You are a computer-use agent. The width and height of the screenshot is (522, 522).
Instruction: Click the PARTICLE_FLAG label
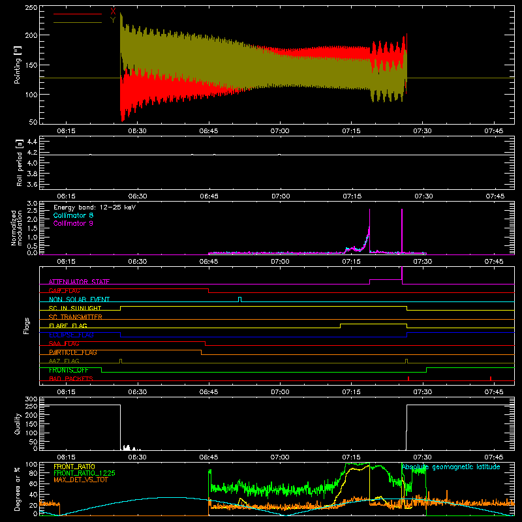click(x=73, y=352)
